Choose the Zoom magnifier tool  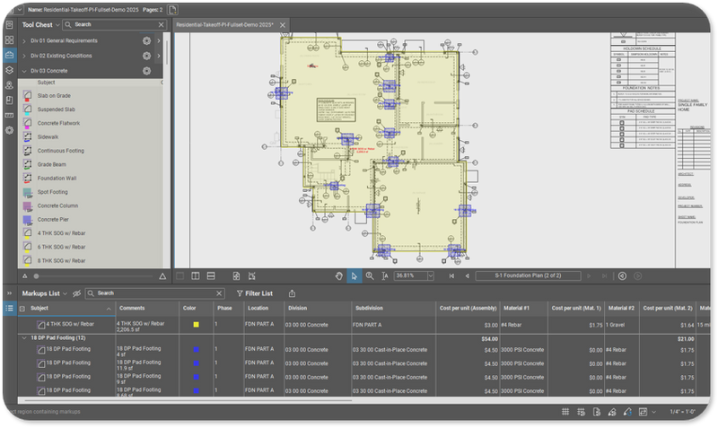pos(370,276)
